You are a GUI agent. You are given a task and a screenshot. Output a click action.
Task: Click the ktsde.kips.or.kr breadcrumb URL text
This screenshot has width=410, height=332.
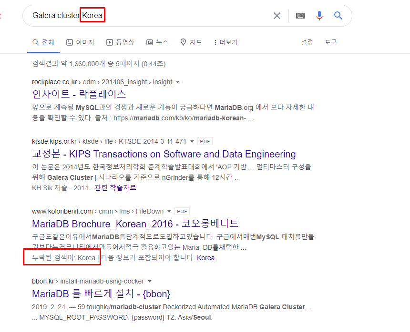point(109,141)
